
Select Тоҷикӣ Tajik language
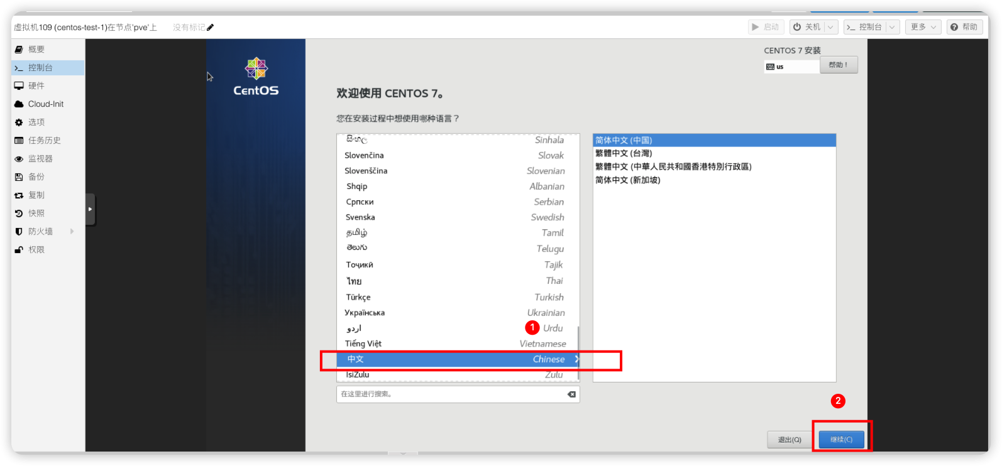coord(458,265)
